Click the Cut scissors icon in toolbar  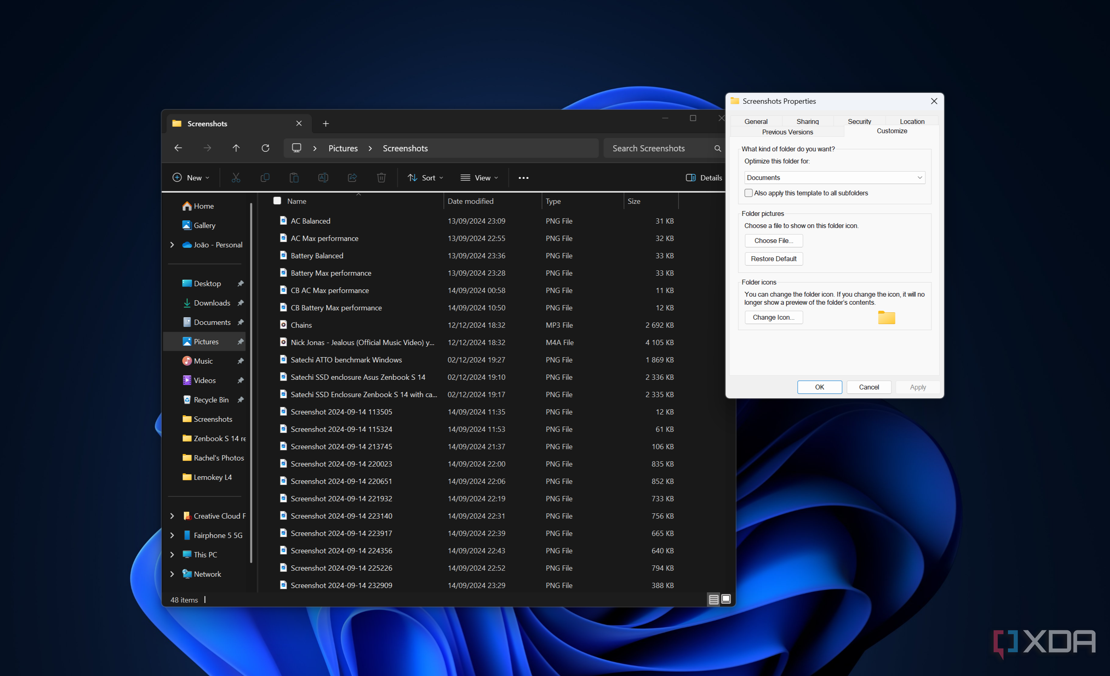point(235,178)
